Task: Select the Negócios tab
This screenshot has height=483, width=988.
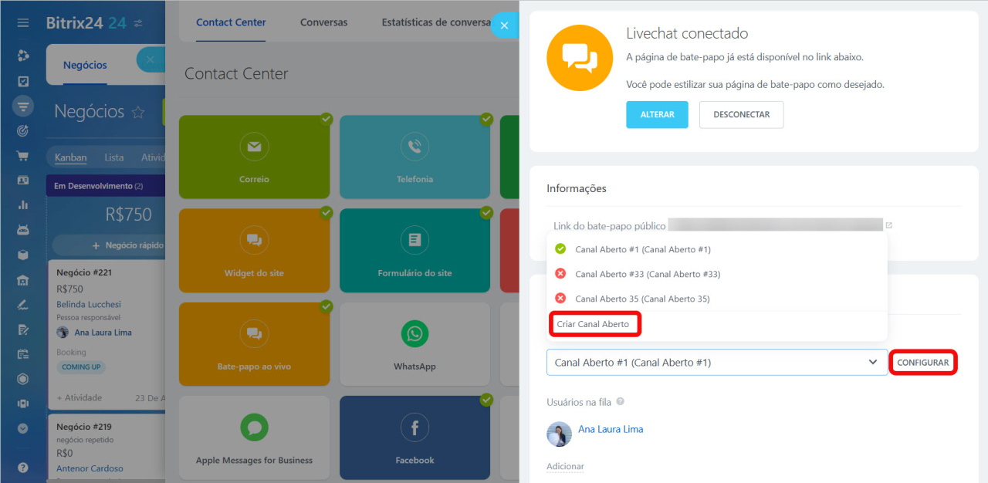Action: tap(85, 66)
